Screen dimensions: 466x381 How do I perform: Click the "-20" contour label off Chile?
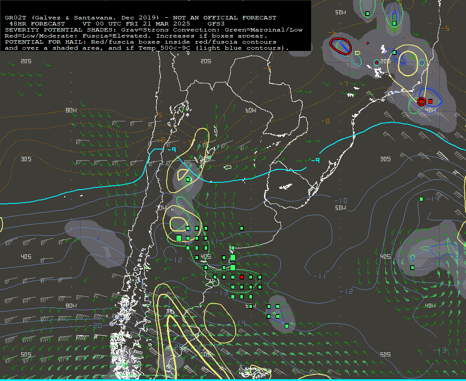[96, 326]
